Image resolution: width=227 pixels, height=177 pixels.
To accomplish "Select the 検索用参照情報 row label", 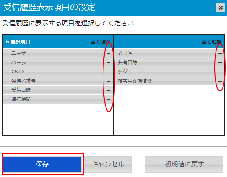I will [135, 81].
